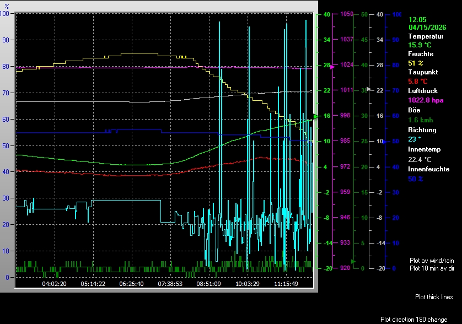Click the 11:15:49 time axis label

click(287, 284)
